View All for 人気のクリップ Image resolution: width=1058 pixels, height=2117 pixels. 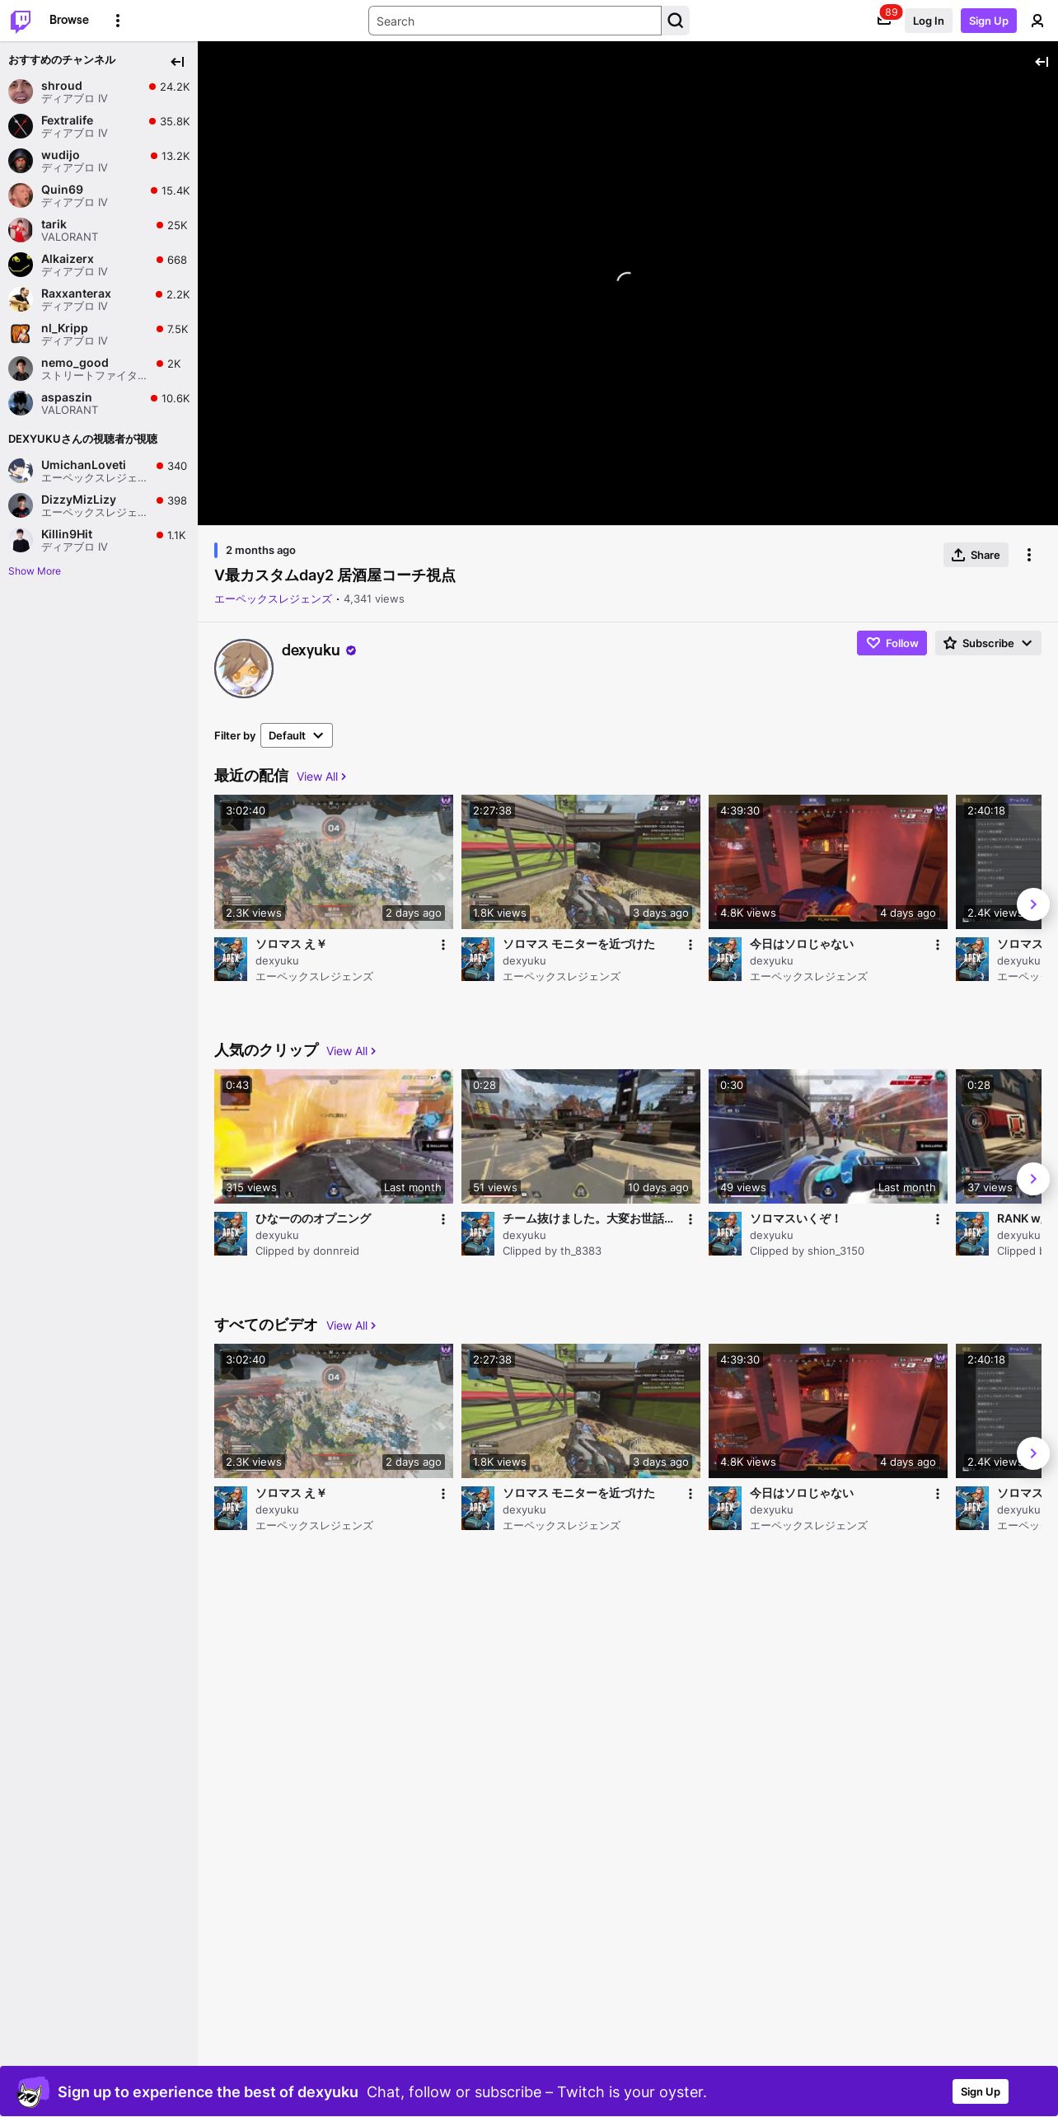tap(351, 1051)
